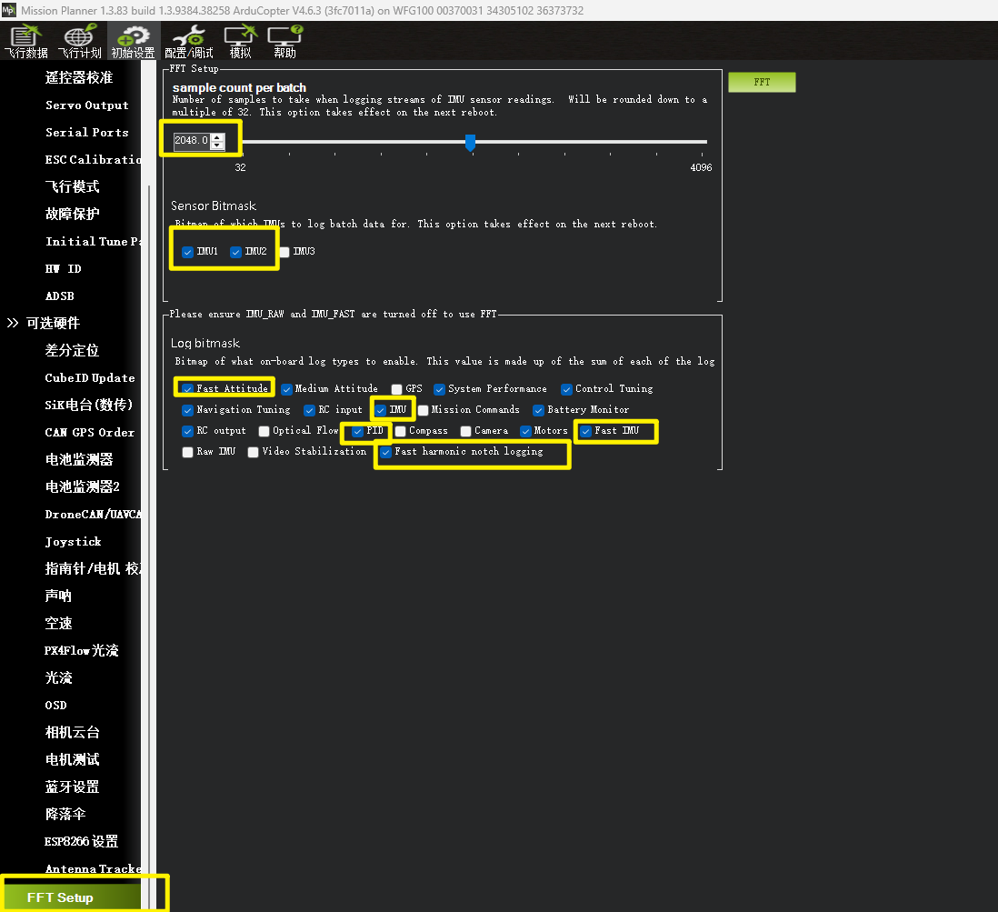This screenshot has width=998, height=912.
Task: Open the 飞行计划 (Flight Plan) globe icon
Action: [x=80, y=42]
